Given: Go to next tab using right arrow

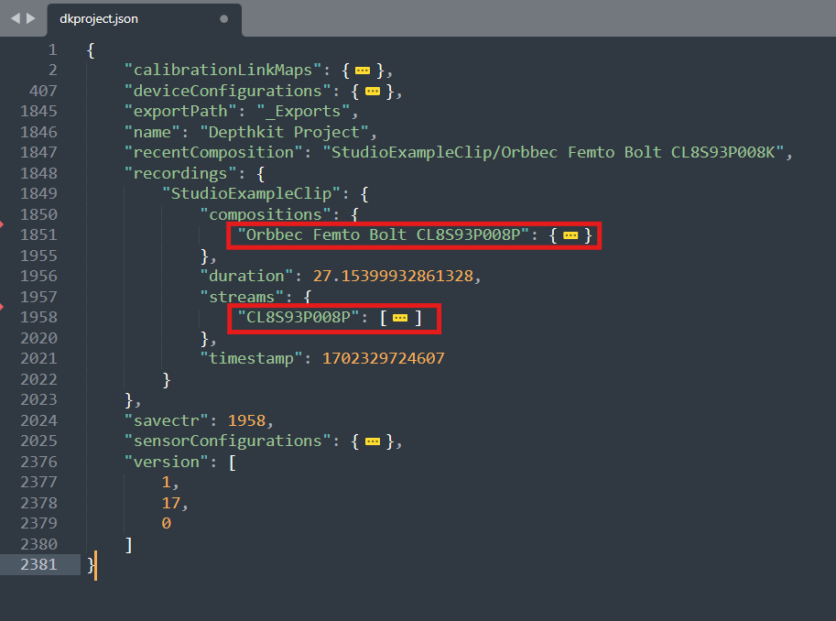Looking at the screenshot, I should coord(31,18).
